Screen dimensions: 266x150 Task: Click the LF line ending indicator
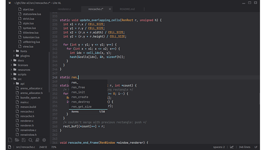pos(256,147)
